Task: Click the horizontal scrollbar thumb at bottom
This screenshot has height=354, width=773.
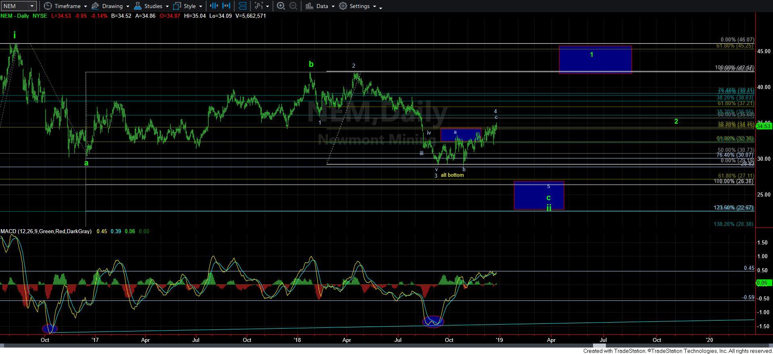Action: coord(599,346)
